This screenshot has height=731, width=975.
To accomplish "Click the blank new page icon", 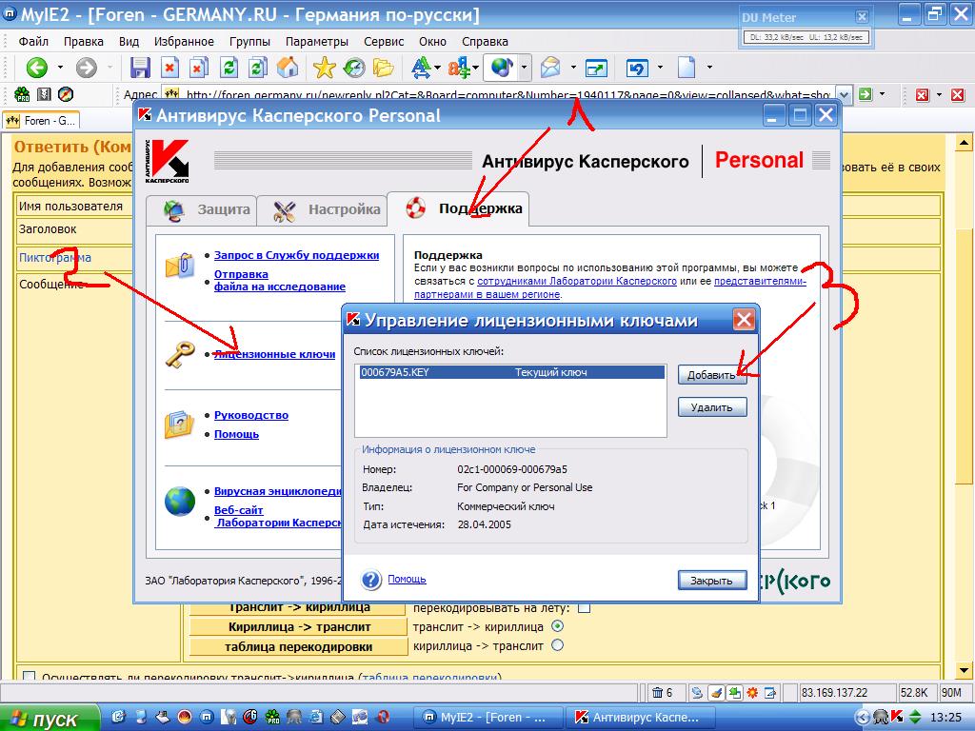I will [686, 68].
